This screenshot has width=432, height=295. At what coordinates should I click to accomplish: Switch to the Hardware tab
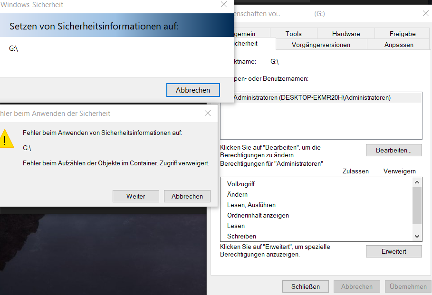tap(346, 34)
